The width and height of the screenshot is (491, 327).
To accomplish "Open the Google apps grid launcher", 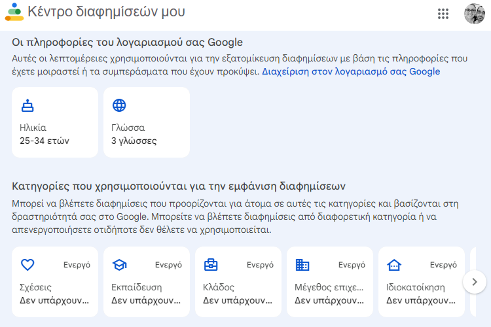I will tap(443, 14).
